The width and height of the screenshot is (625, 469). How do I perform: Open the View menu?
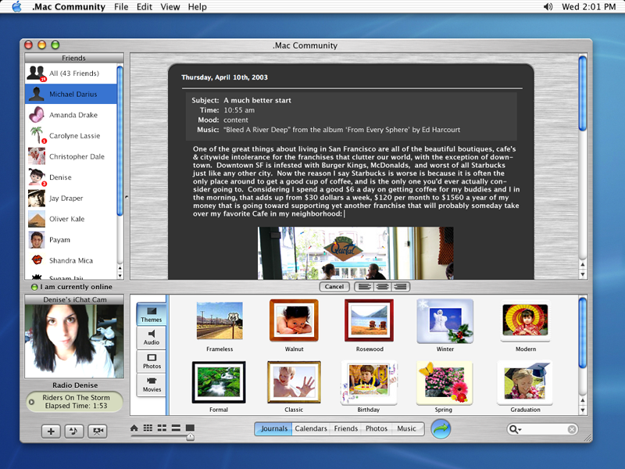tap(170, 7)
